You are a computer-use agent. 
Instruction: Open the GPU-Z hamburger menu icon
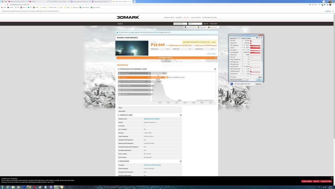coord(261,38)
